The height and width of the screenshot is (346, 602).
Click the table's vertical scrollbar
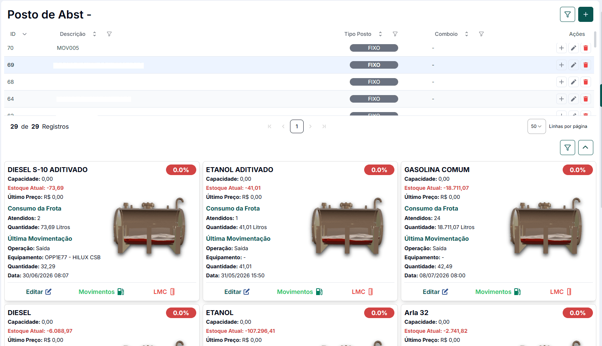coord(595,39)
